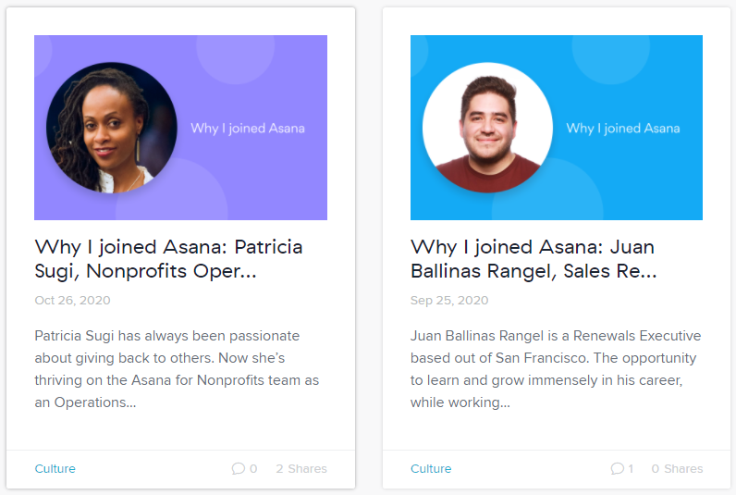
Task: Select Culture category under Patricia Sugi post
Action: click(x=55, y=469)
